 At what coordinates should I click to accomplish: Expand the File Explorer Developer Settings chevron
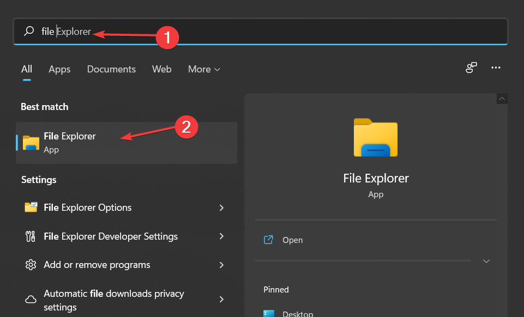[x=221, y=236]
